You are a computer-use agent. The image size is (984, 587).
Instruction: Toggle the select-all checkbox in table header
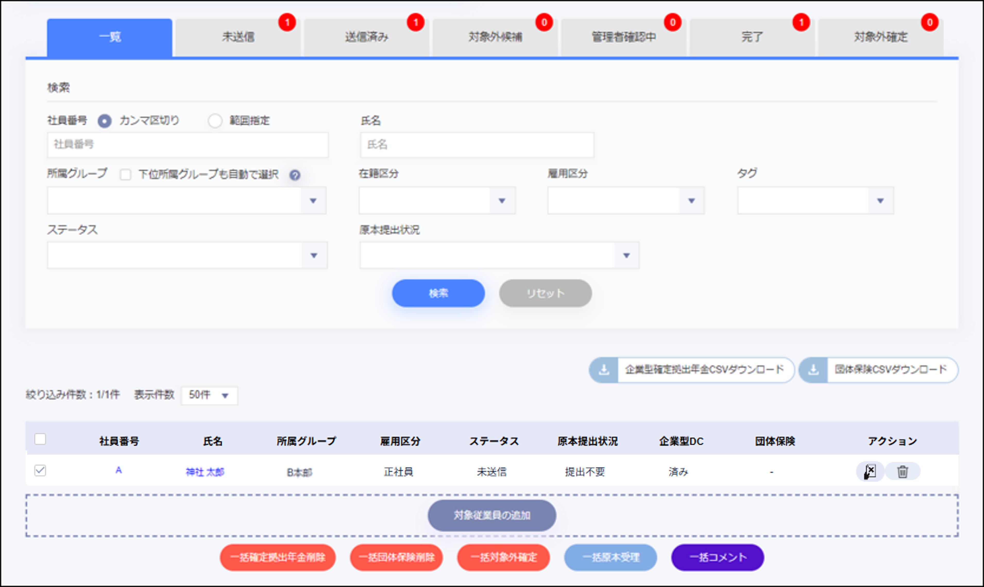coord(40,439)
